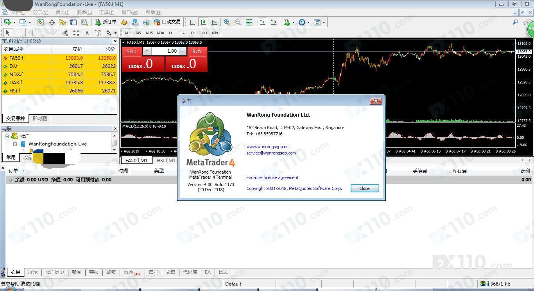Image resolution: width=534 pixels, height=291 pixels.
Task: Select the Crosshair tool
Action: 19,33
